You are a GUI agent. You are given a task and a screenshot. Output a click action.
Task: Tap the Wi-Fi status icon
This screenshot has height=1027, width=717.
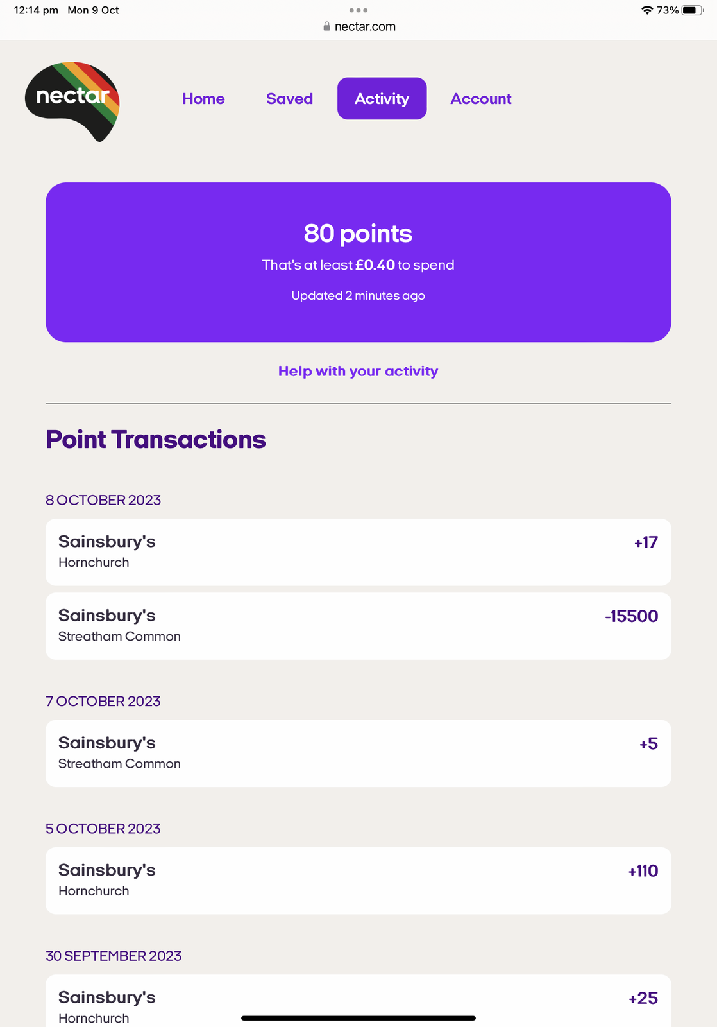[x=646, y=10]
